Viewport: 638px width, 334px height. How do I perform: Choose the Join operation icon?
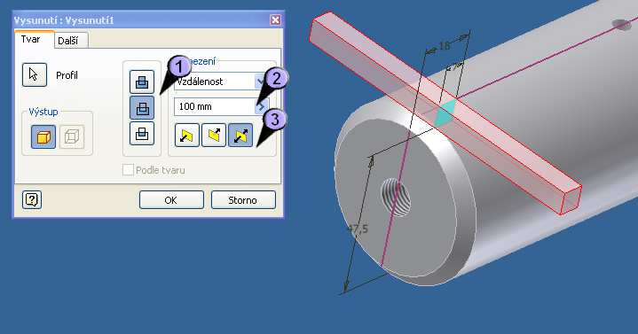coord(142,82)
